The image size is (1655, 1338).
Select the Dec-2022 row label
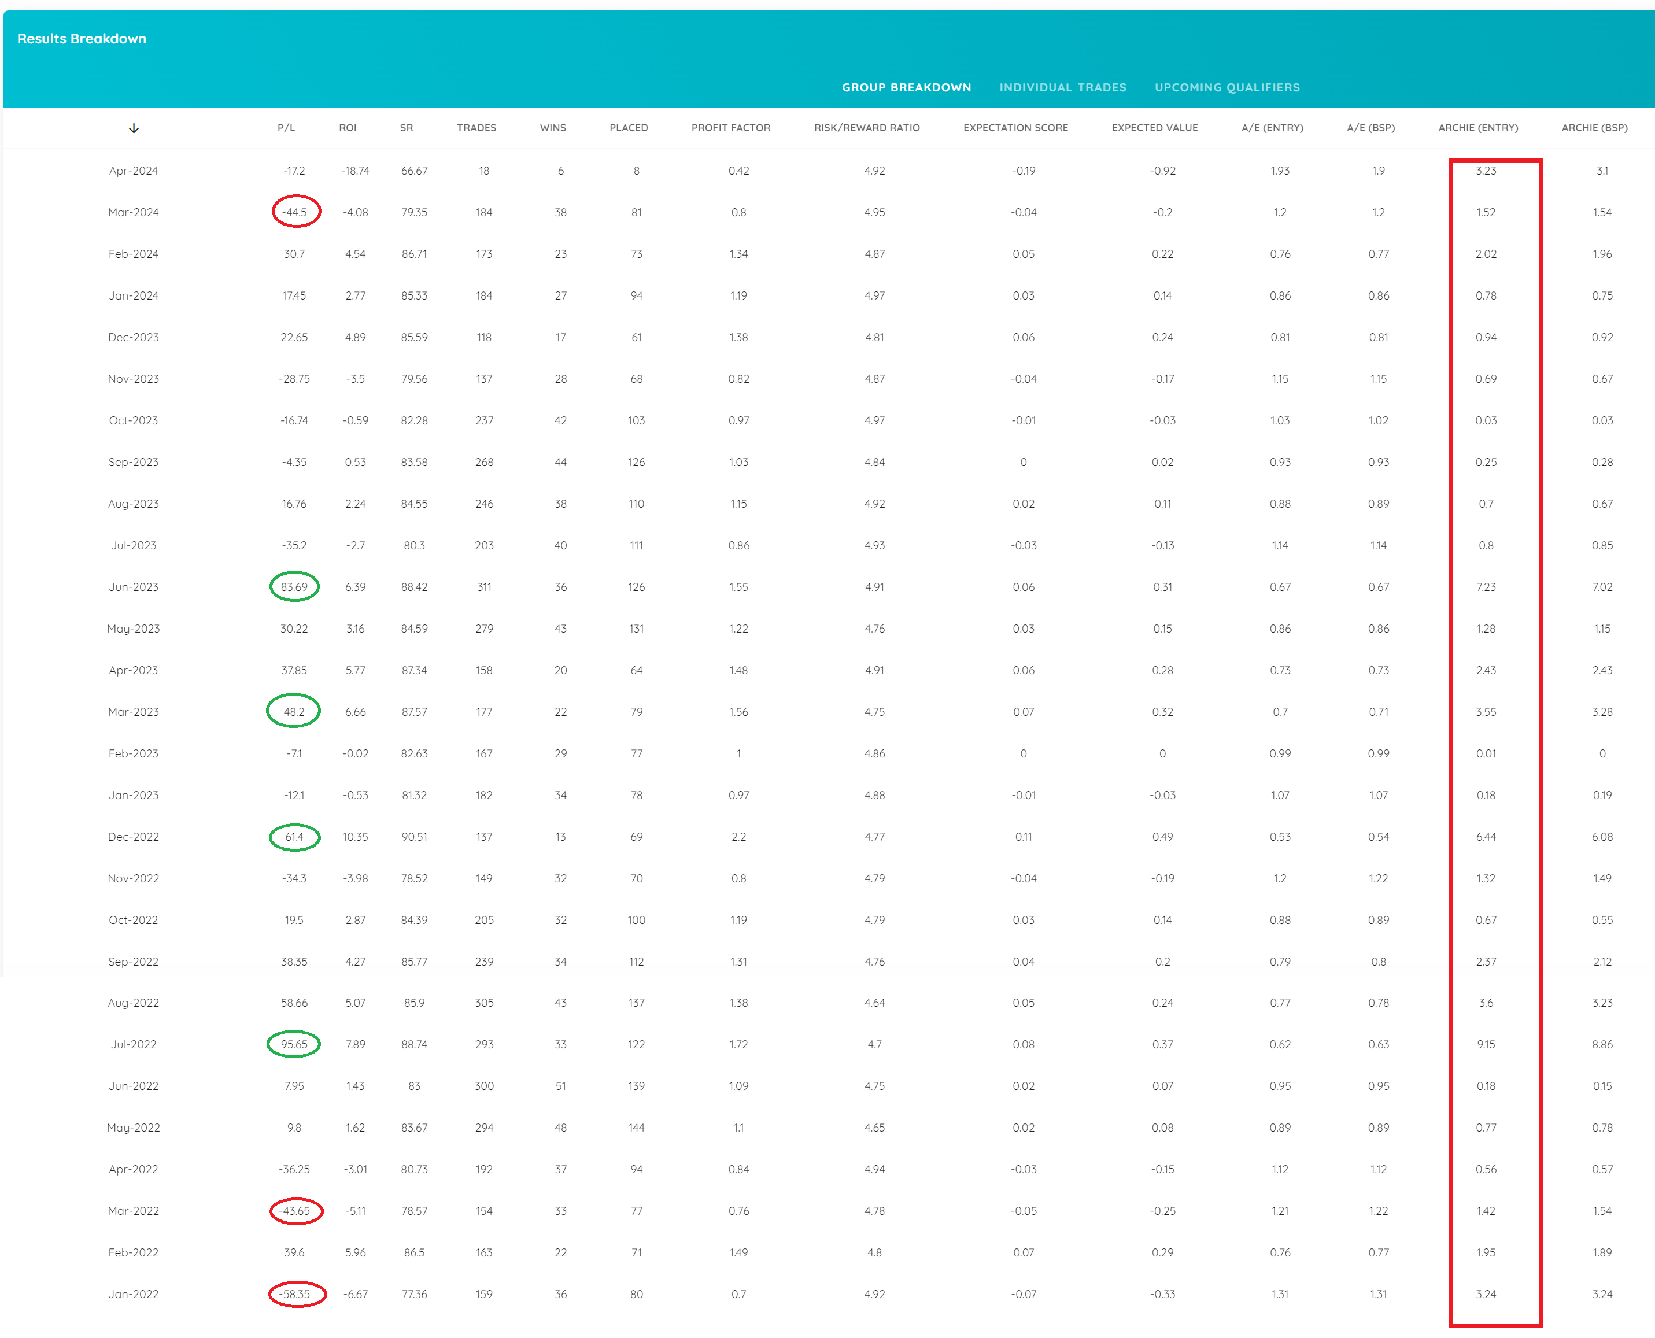pos(134,837)
